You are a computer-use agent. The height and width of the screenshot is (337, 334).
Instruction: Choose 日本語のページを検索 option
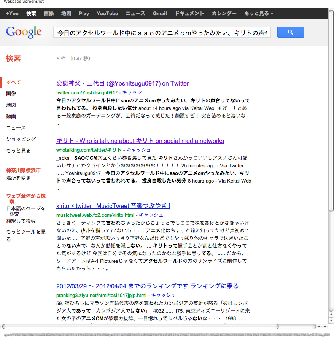[x=26, y=211]
